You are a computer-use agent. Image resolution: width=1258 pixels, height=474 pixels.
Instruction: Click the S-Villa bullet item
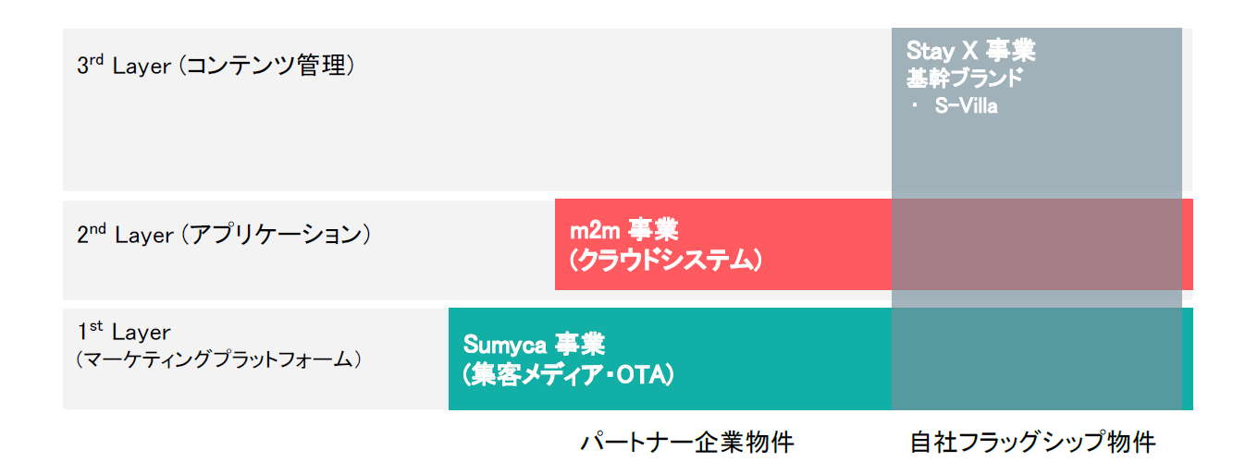coord(966,106)
